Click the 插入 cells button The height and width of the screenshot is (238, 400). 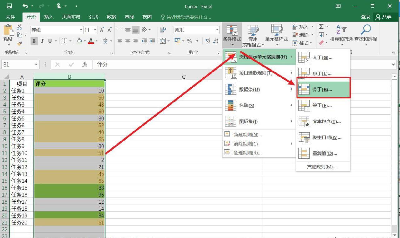coord(303,27)
